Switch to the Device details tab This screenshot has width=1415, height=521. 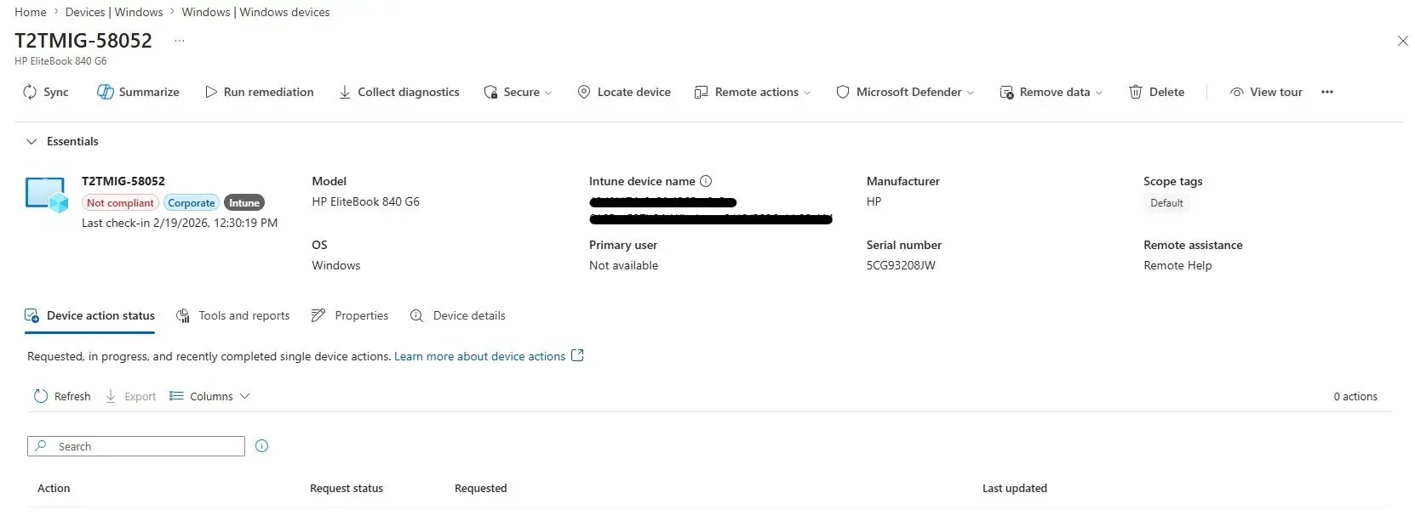(458, 315)
